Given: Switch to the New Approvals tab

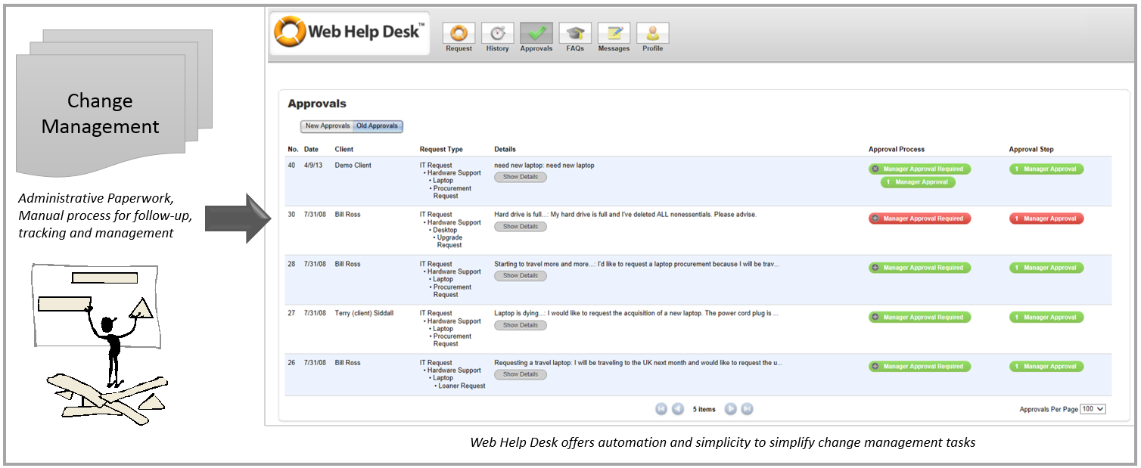Looking at the screenshot, I should pyautogui.click(x=327, y=126).
